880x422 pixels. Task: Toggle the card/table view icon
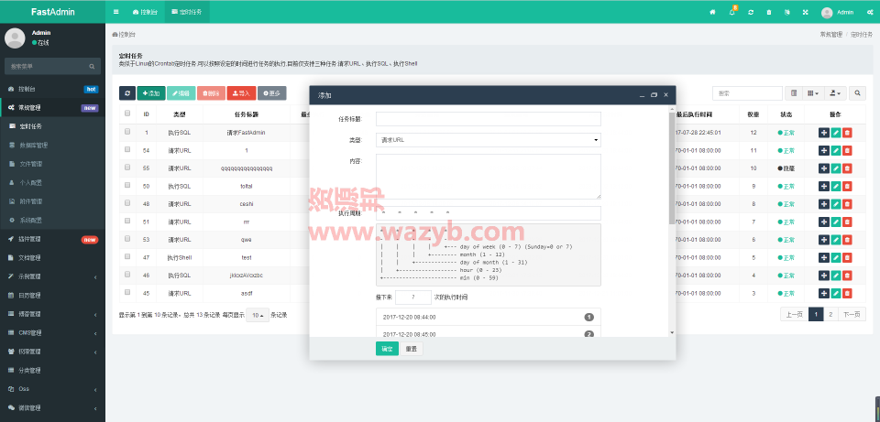[x=794, y=93]
